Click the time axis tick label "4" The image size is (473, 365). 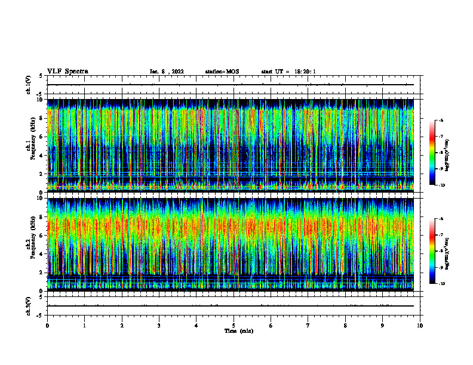pyautogui.click(x=196, y=326)
